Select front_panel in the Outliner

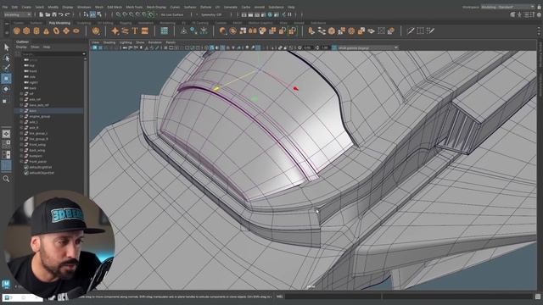tap(38, 162)
